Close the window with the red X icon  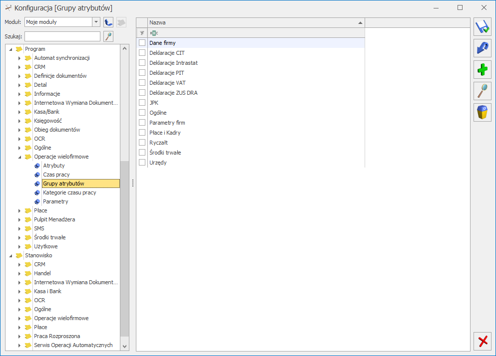(x=483, y=341)
